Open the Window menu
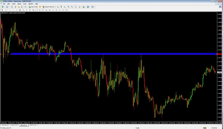The height and width of the screenshot is (129, 223). pos(31,4)
